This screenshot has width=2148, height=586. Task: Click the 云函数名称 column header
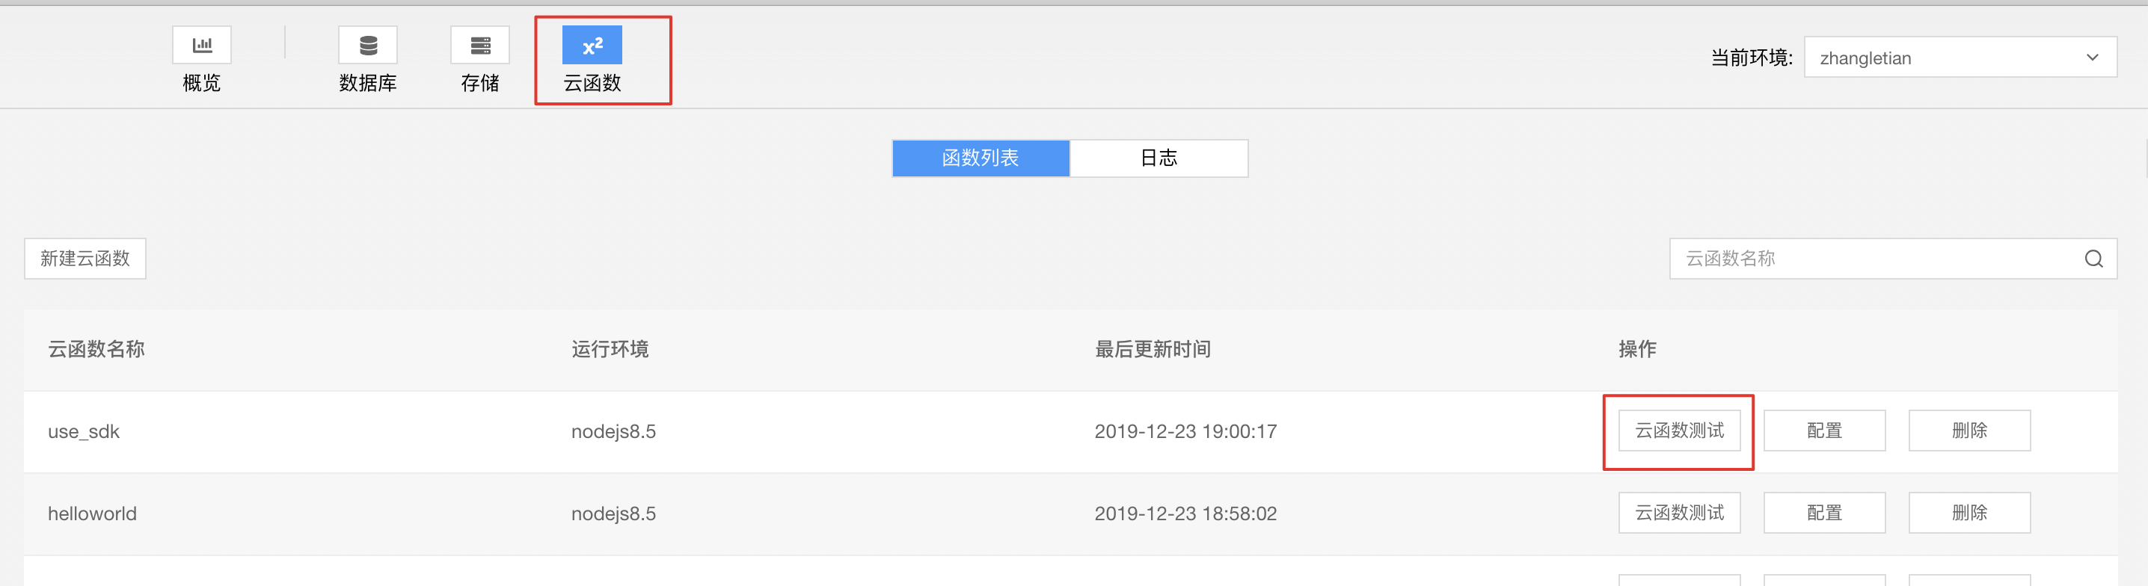(x=96, y=349)
